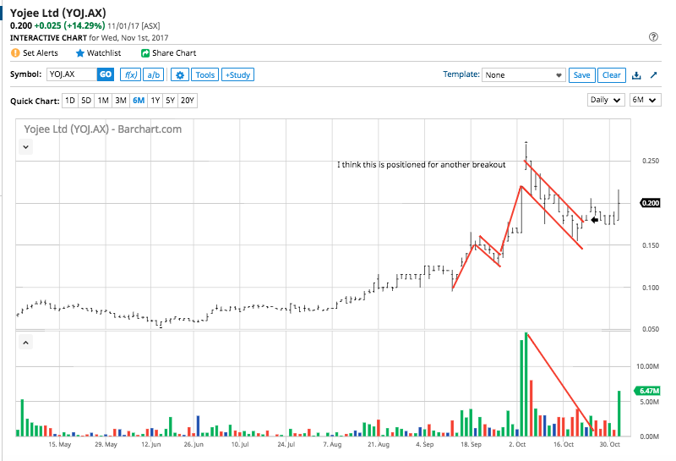Image resolution: width=676 pixels, height=461 pixels.
Task: Select the 6M quick chart range
Action: [x=139, y=101]
